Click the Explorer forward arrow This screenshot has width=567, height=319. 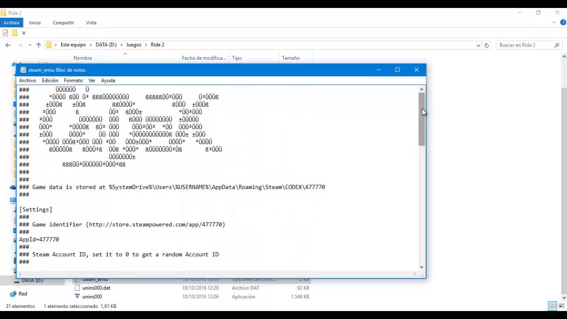[x=20, y=45]
